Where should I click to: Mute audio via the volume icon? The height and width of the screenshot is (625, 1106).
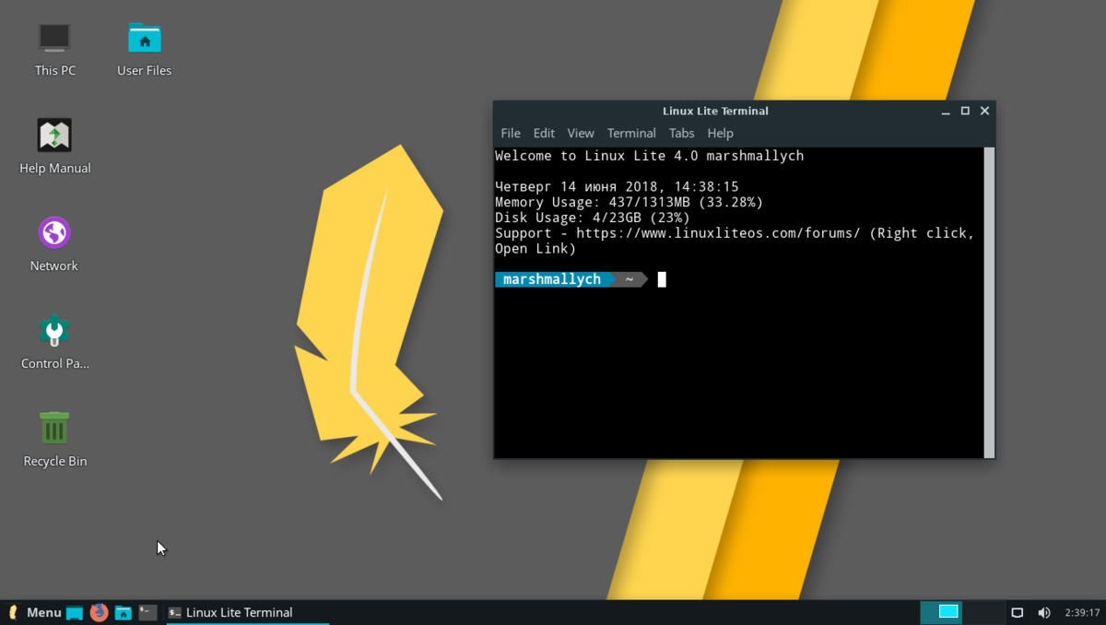pos(1044,612)
